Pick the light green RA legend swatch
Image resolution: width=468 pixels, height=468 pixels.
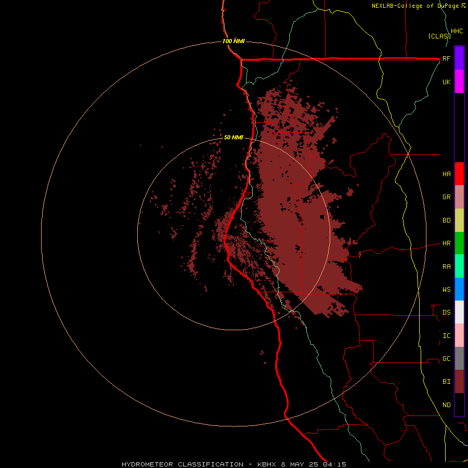(x=459, y=266)
